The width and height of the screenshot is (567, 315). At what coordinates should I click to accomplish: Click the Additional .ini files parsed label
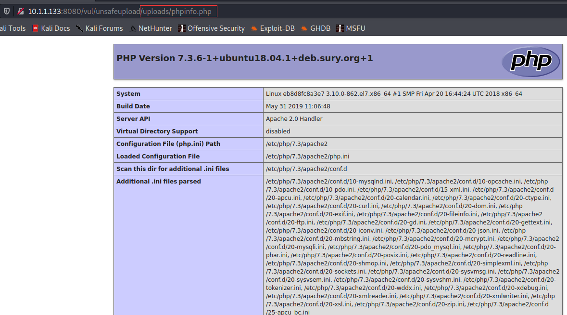[x=158, y=182]
